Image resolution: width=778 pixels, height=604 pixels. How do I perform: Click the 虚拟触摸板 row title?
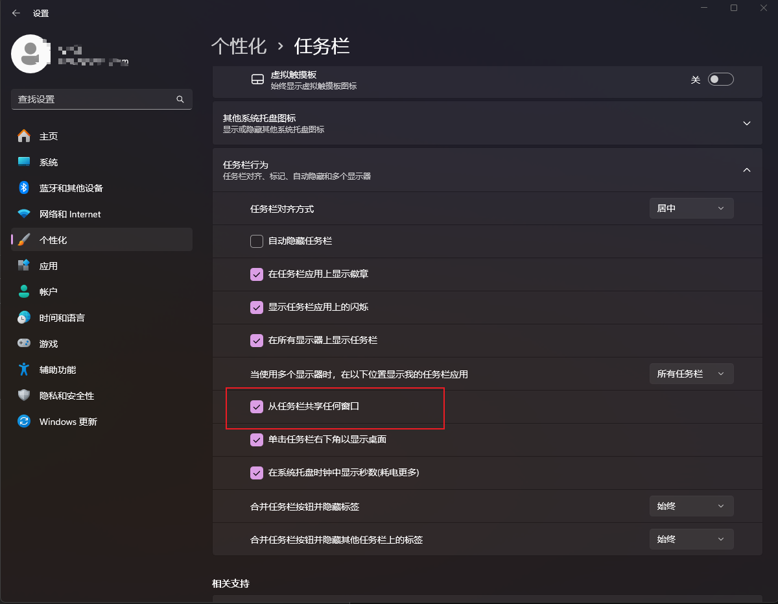coord(293,75)
